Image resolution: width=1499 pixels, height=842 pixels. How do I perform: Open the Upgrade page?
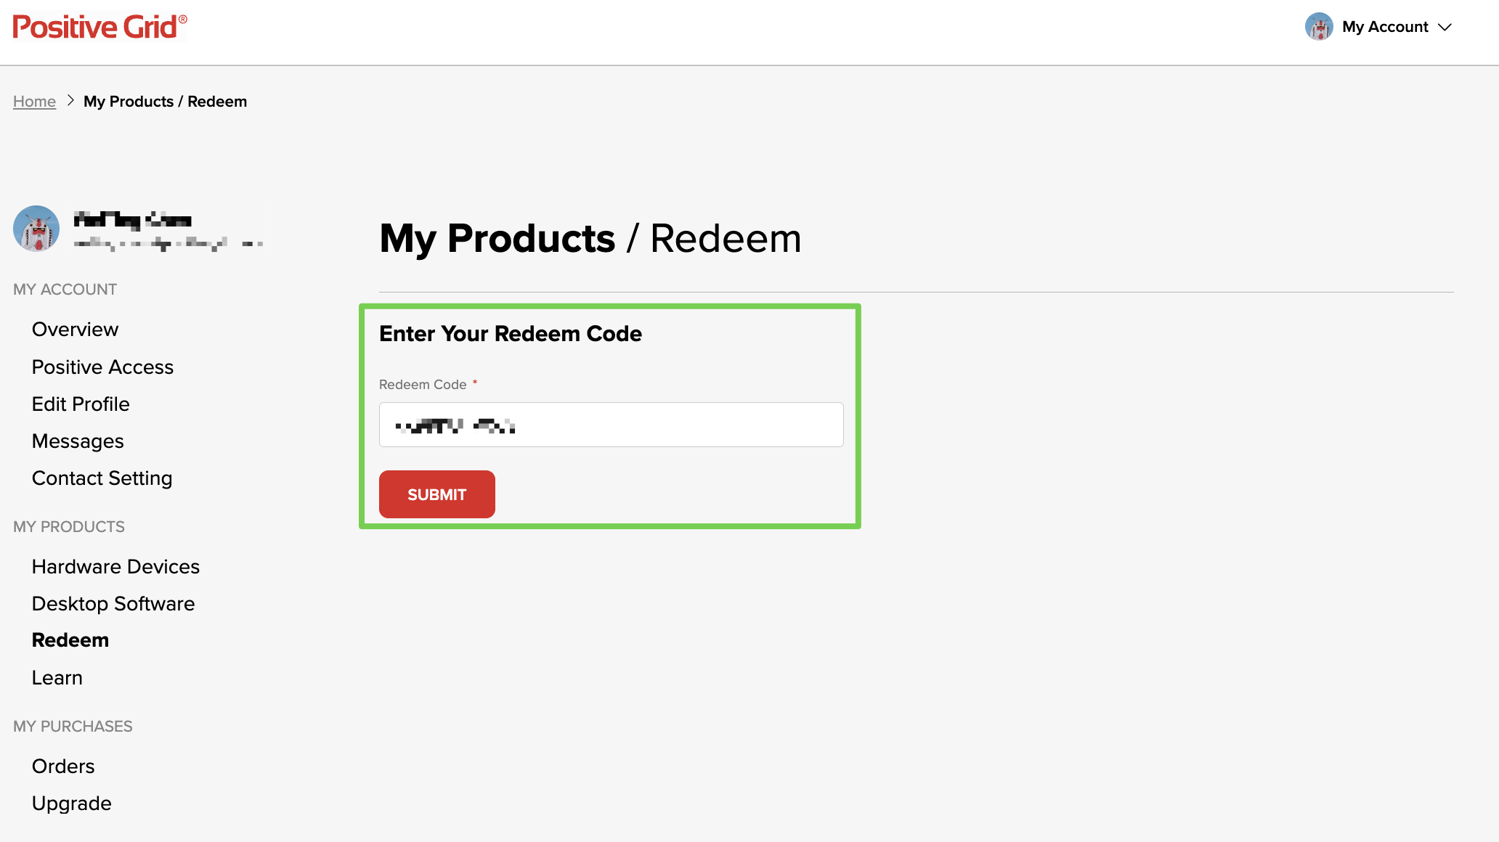[x=71, y=804]
